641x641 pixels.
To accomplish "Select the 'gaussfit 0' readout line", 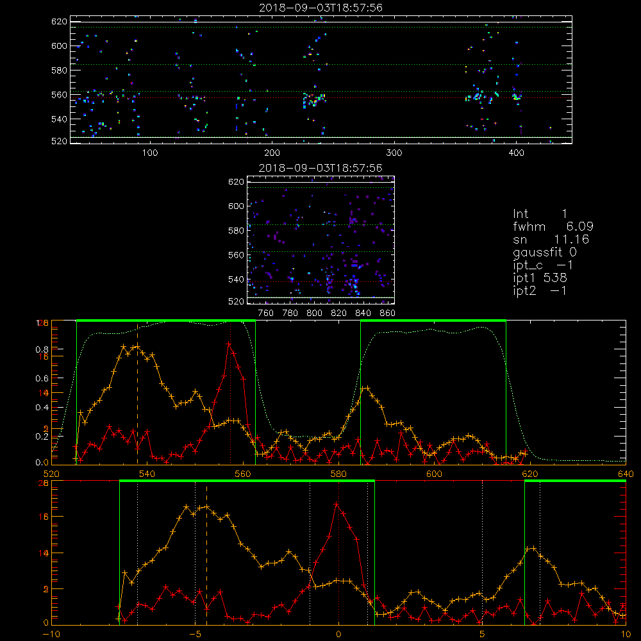I will point(545,252).
